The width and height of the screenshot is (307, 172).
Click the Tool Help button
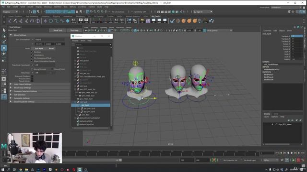click(x=74, y=31)
